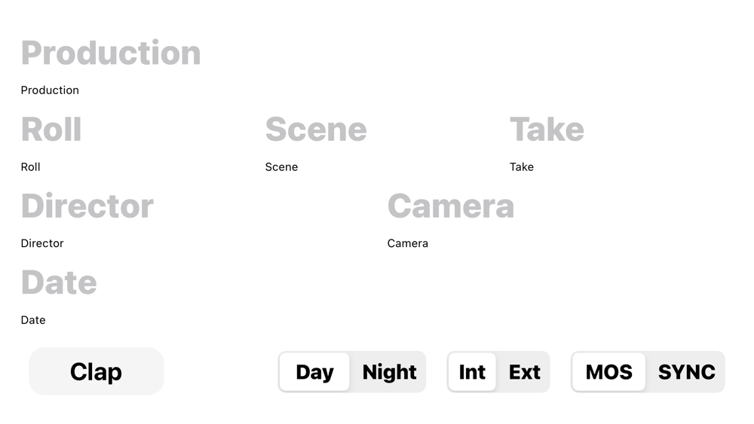Set sound mode to MOS

[608, 372]
